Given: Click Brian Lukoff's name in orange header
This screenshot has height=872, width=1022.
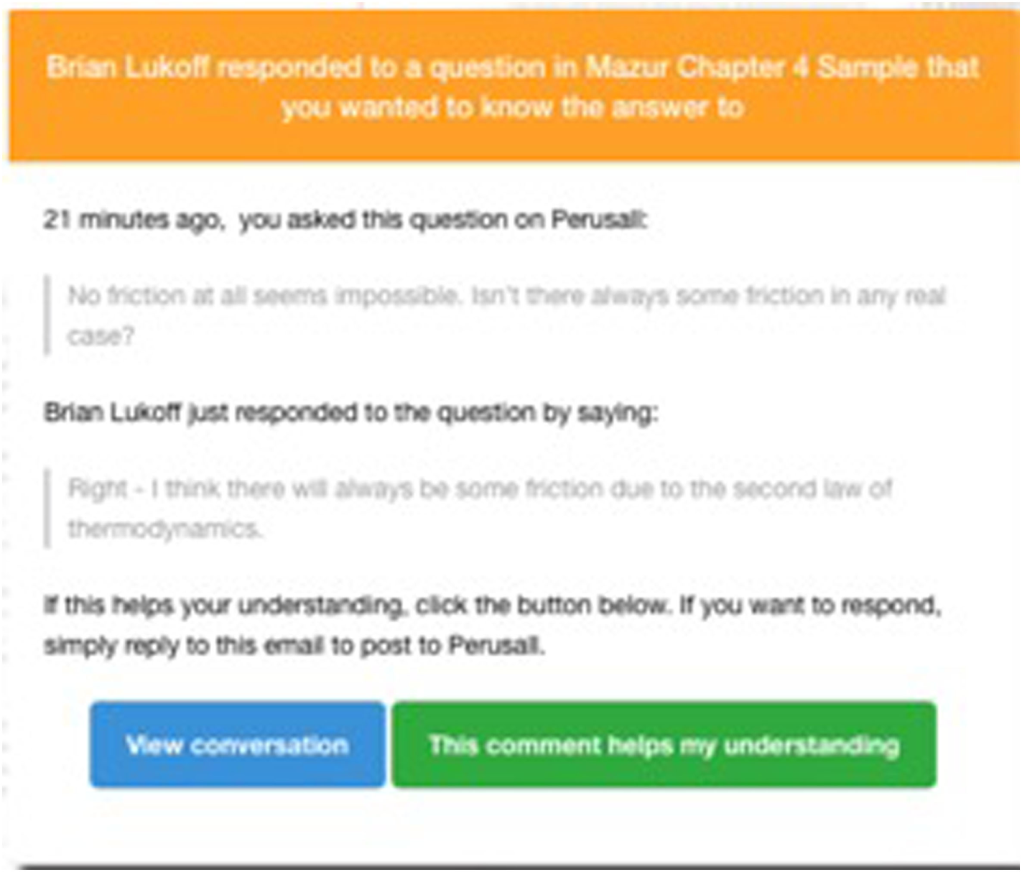Looking at the screenshot, I should (x=128, y=68).
